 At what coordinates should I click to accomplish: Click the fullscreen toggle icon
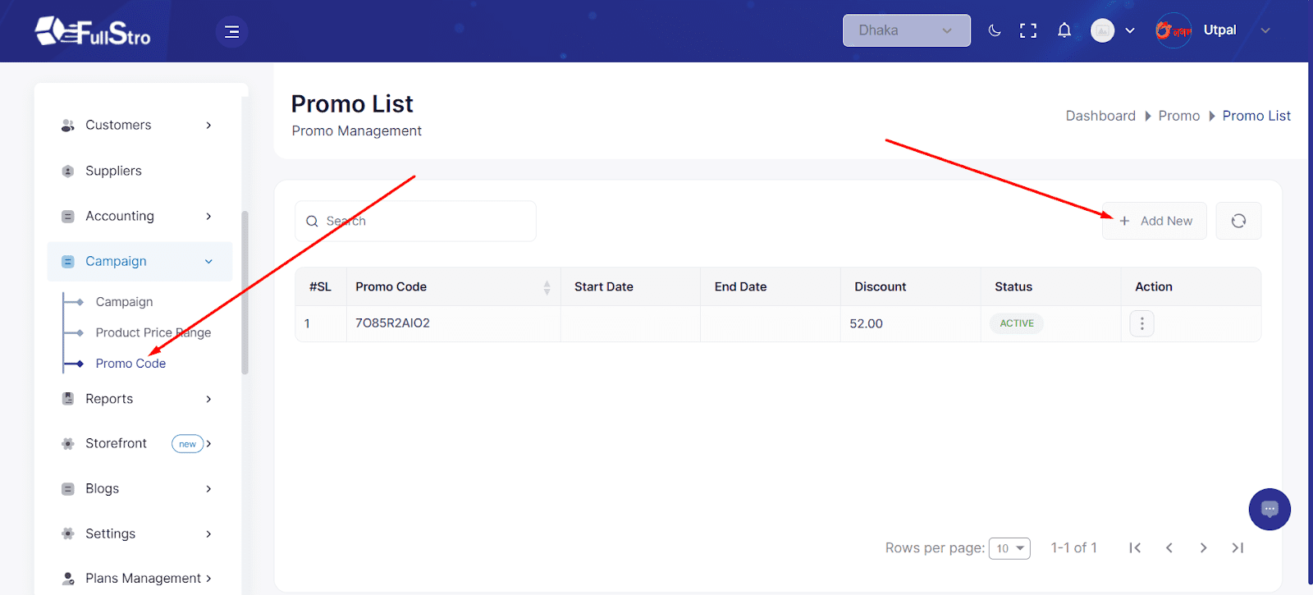(x=1028, y=30)
